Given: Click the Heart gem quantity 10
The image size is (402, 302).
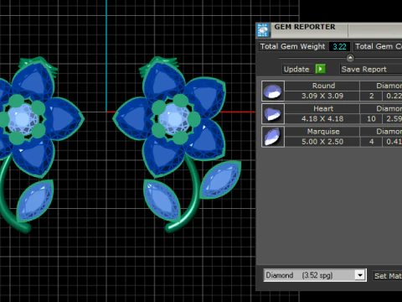Looking at the screenshot, I should click(371, 119).
